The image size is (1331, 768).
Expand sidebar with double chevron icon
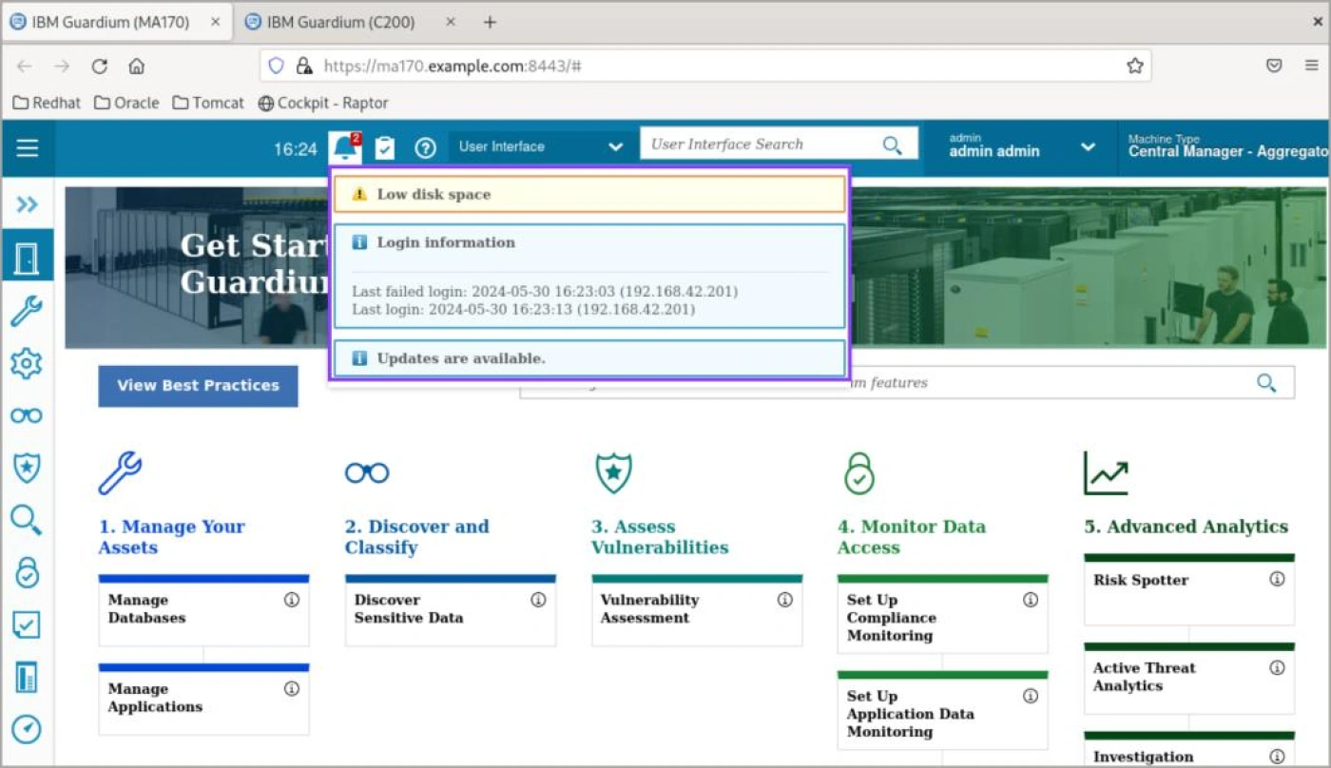point(27,204)
